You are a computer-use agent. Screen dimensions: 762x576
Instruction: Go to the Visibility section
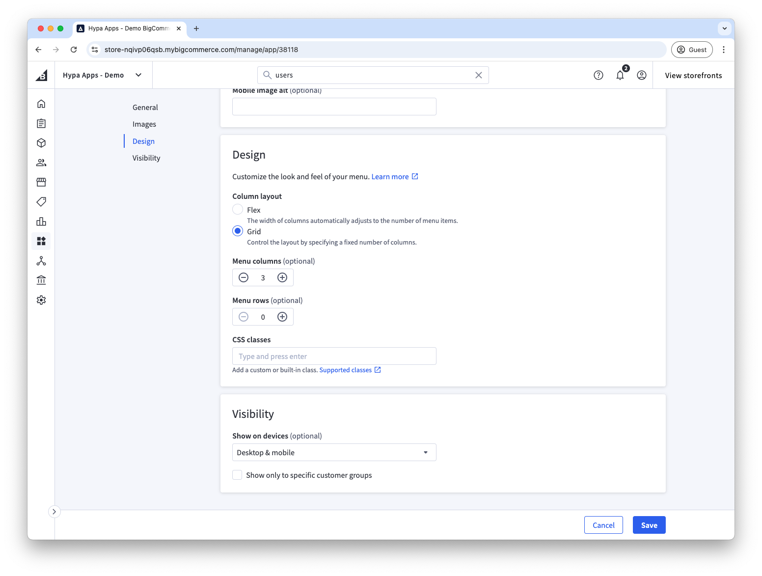tap(146, 158)
